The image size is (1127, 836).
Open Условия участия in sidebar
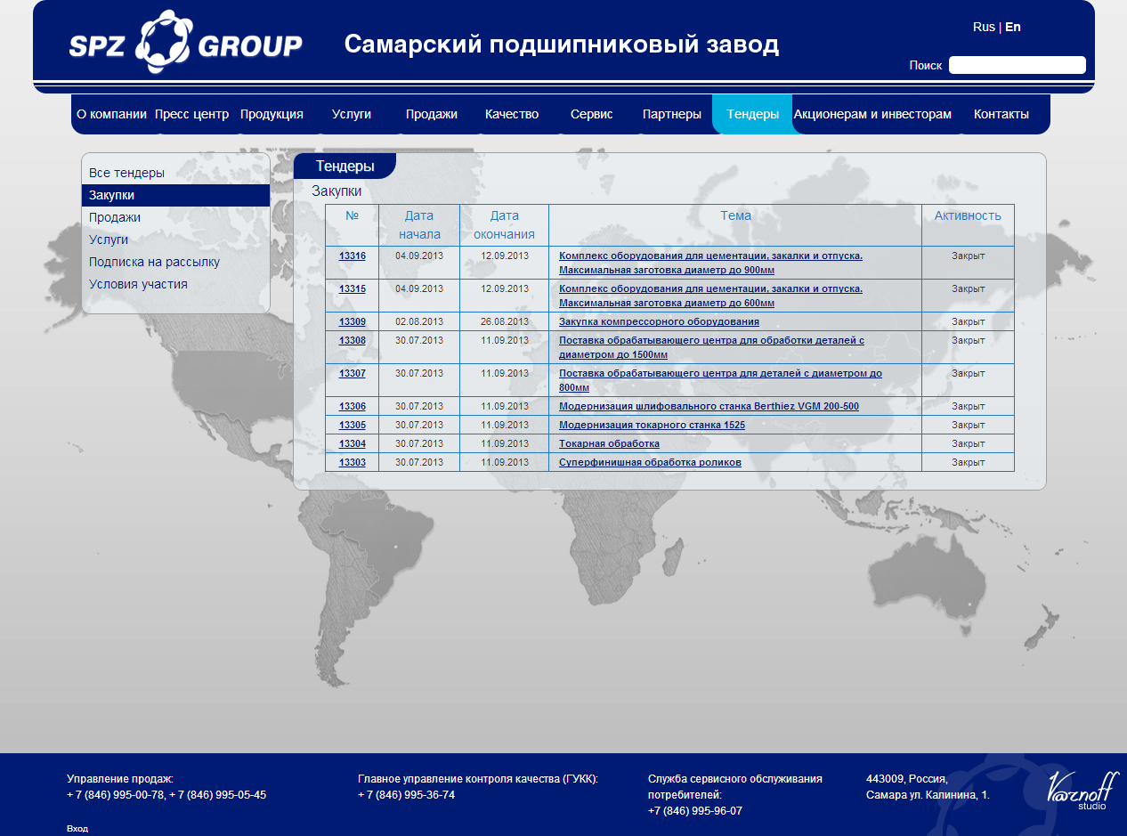(138, 284)
